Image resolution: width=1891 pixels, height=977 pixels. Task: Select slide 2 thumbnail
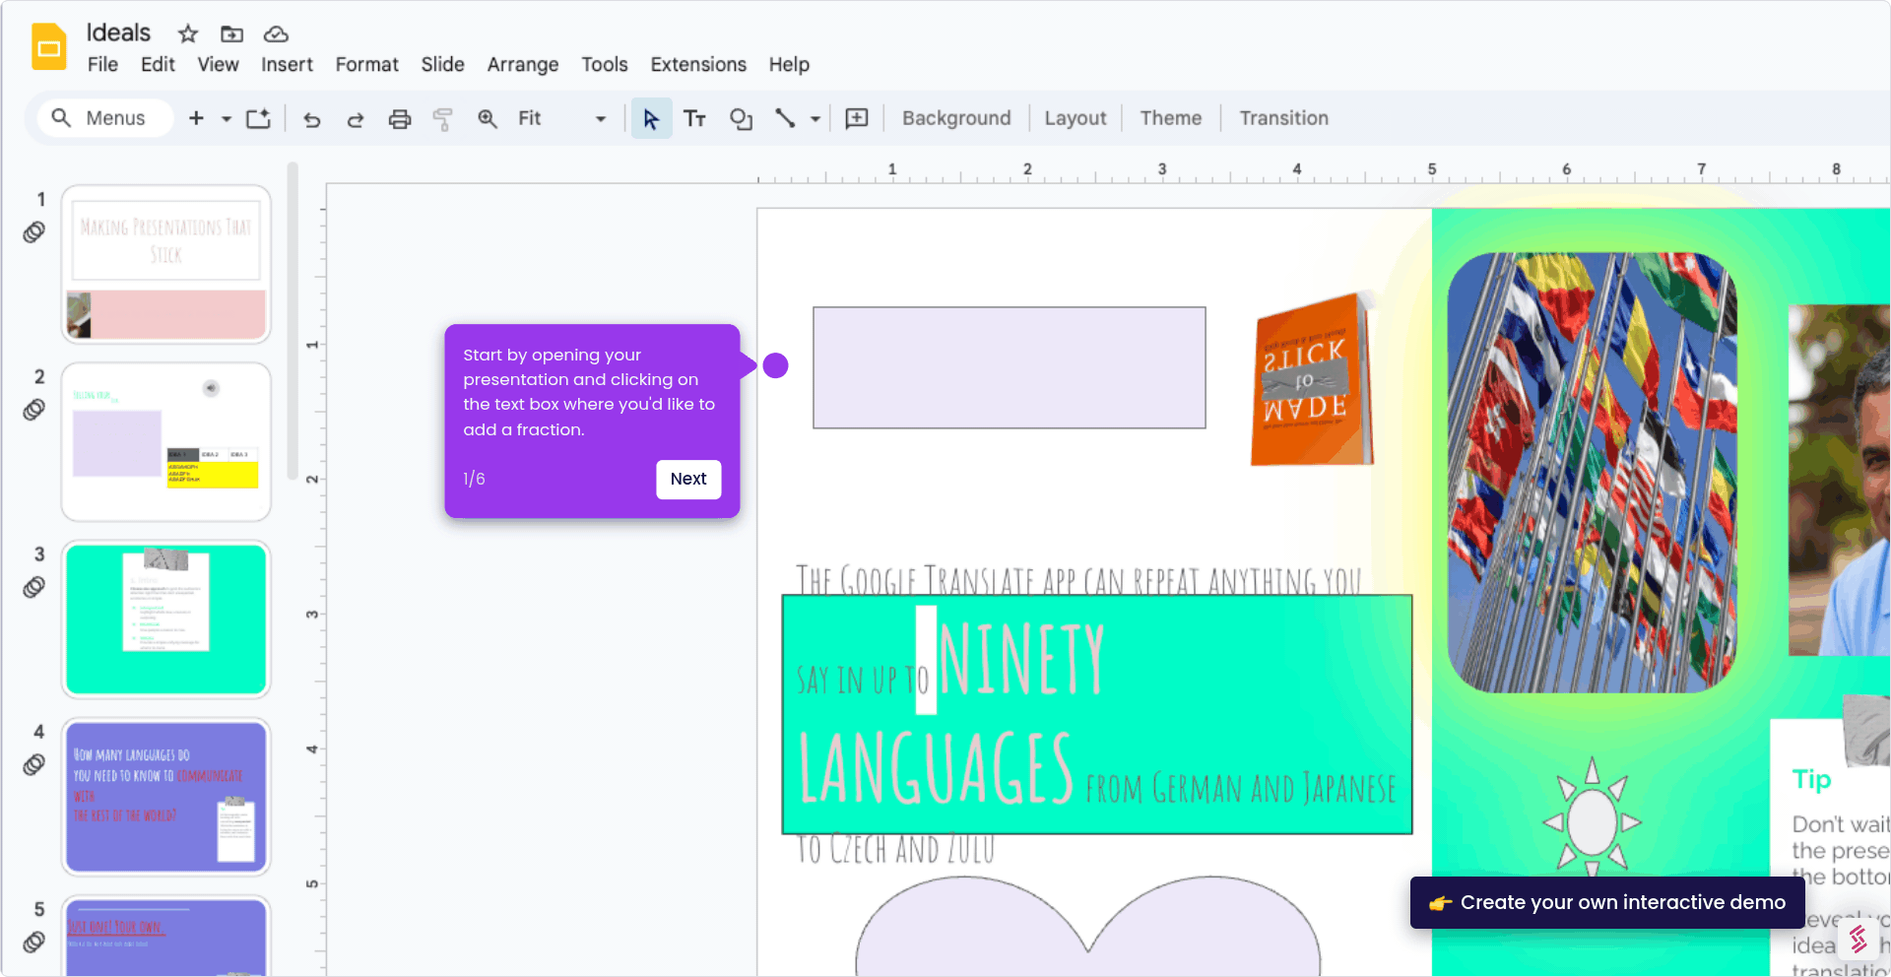[166, 441]
